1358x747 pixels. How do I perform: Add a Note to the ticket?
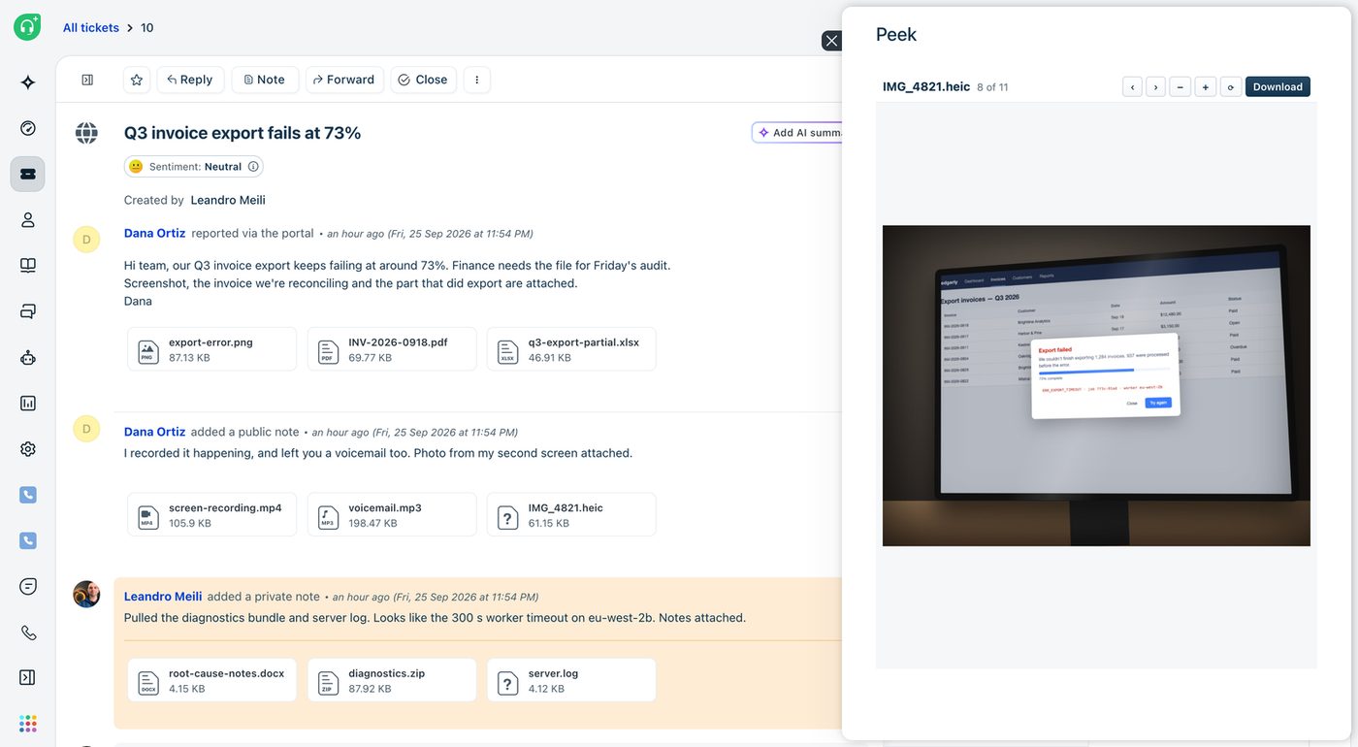tap(265, 80)
